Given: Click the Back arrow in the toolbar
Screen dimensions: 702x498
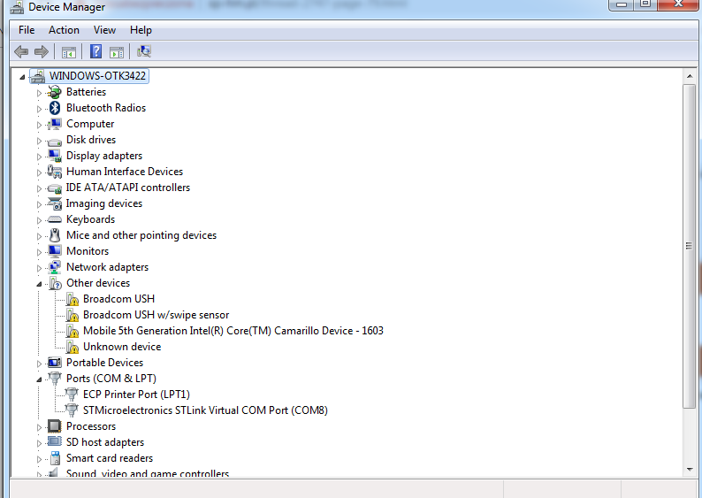Looking at the screenshot, I should pos(21,51).
